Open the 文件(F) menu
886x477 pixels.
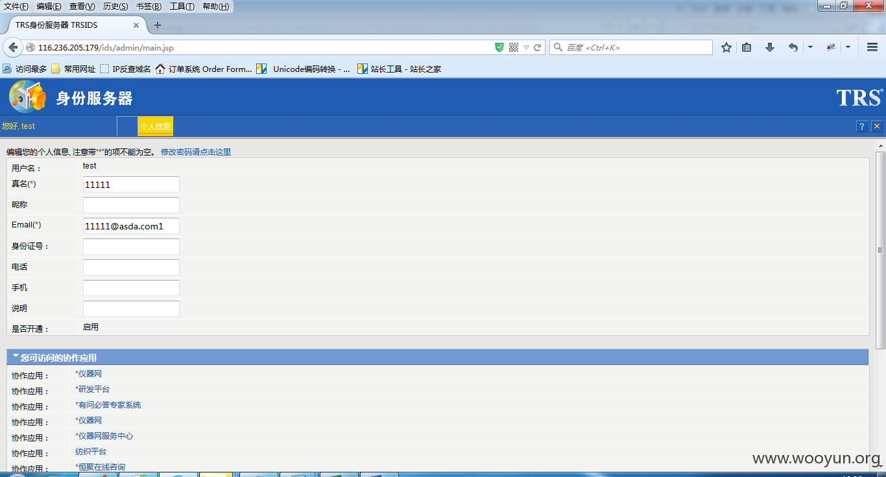(16, 6)
